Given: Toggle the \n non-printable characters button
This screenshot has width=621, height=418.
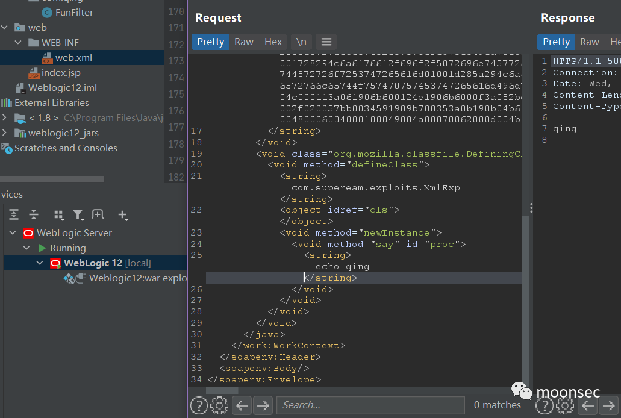Looking at the screenshot, I should [x=301, y=42].
